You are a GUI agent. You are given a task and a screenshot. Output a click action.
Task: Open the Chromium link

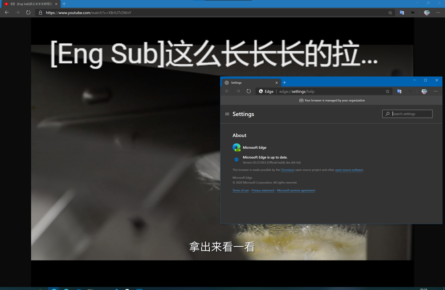pyautogui.click(x=287, y=170)
